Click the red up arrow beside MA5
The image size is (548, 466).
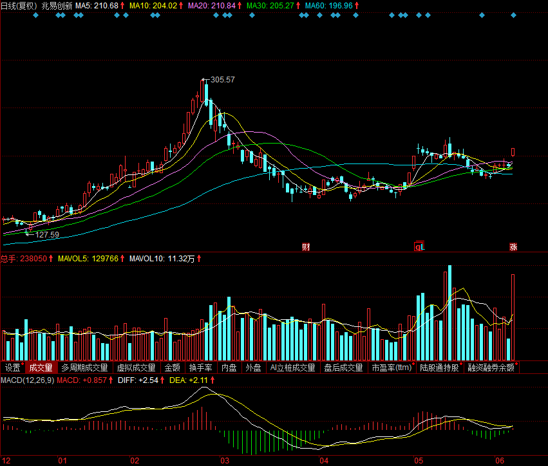[x=122, y=5]
